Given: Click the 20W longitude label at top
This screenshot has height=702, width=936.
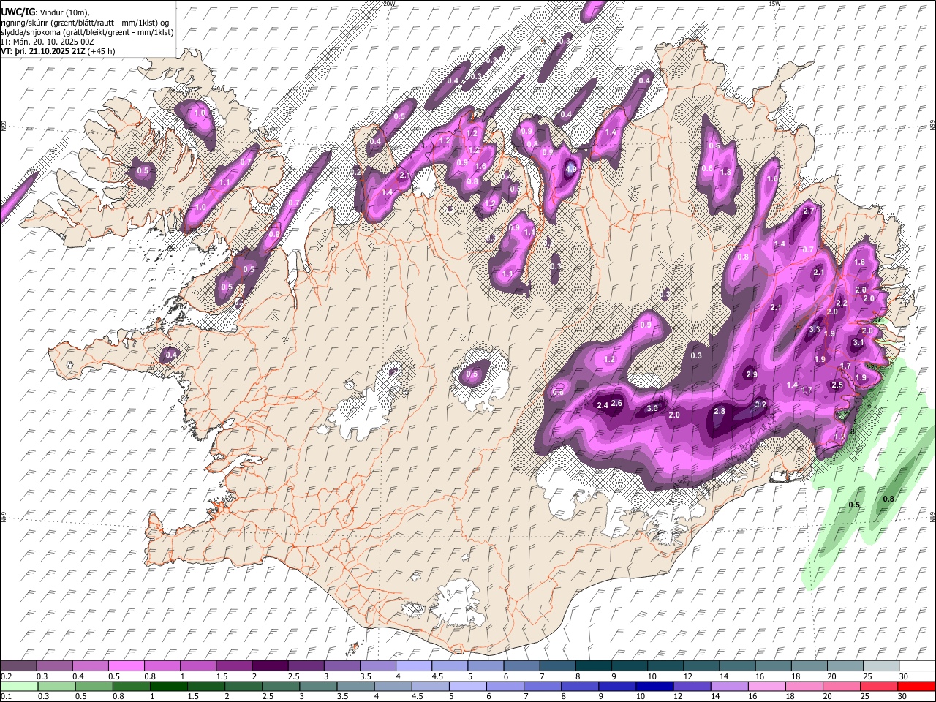Looking at the screenshot, I should point(390,4).
